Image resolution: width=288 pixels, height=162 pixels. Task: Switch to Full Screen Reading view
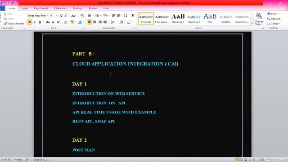(242, 160)
